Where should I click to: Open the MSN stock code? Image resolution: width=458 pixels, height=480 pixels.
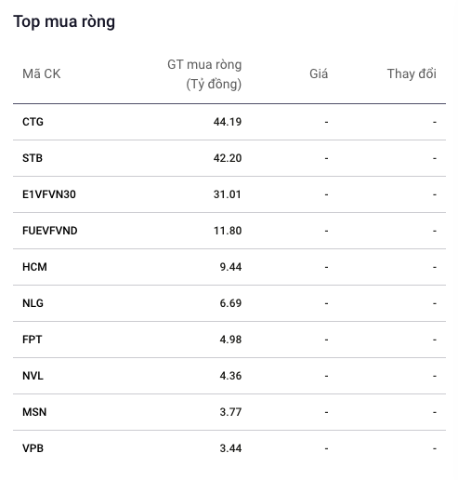click(x=34, y=412)
